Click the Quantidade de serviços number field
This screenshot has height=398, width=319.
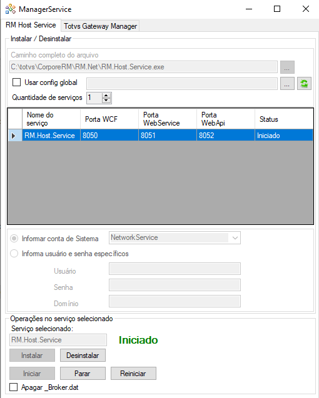(94, 97)
